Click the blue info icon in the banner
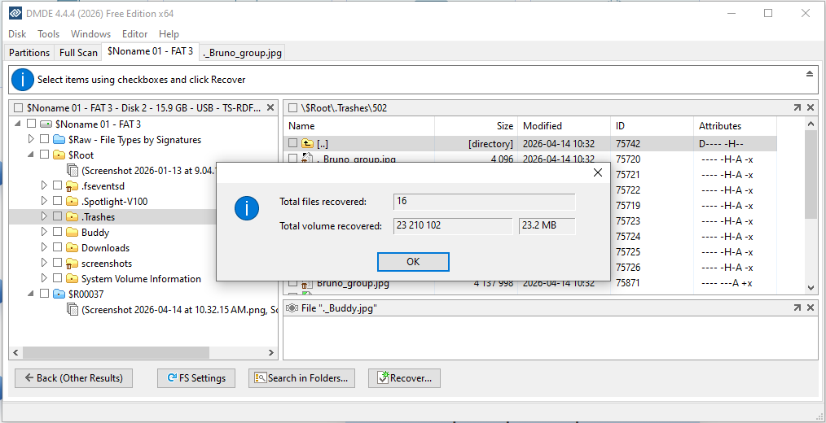Image resolution: width=826 pixels, height=423 pixels. coord(23,80)
